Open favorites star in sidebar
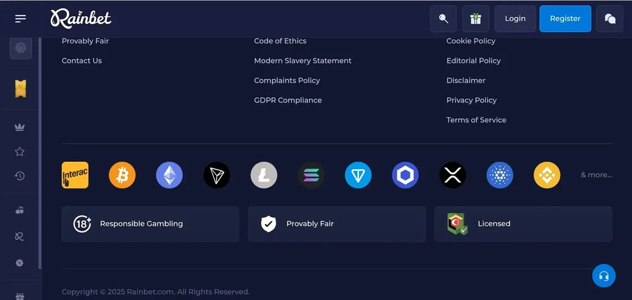Screen dimensions: 632x300 (x=20, y=151)
